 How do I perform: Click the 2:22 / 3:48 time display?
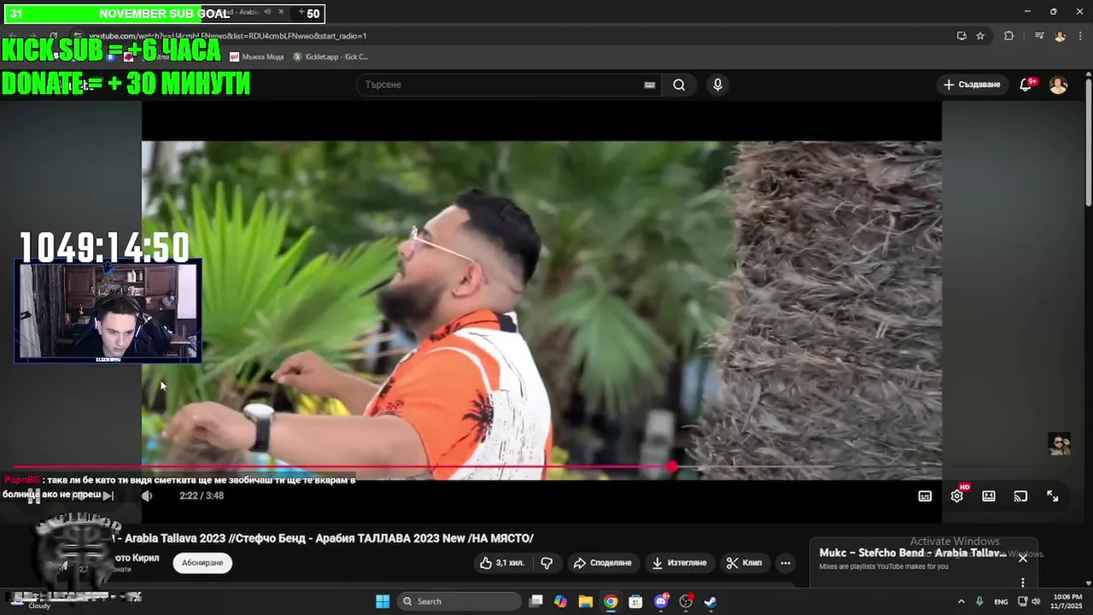click(x=202, y=495)
